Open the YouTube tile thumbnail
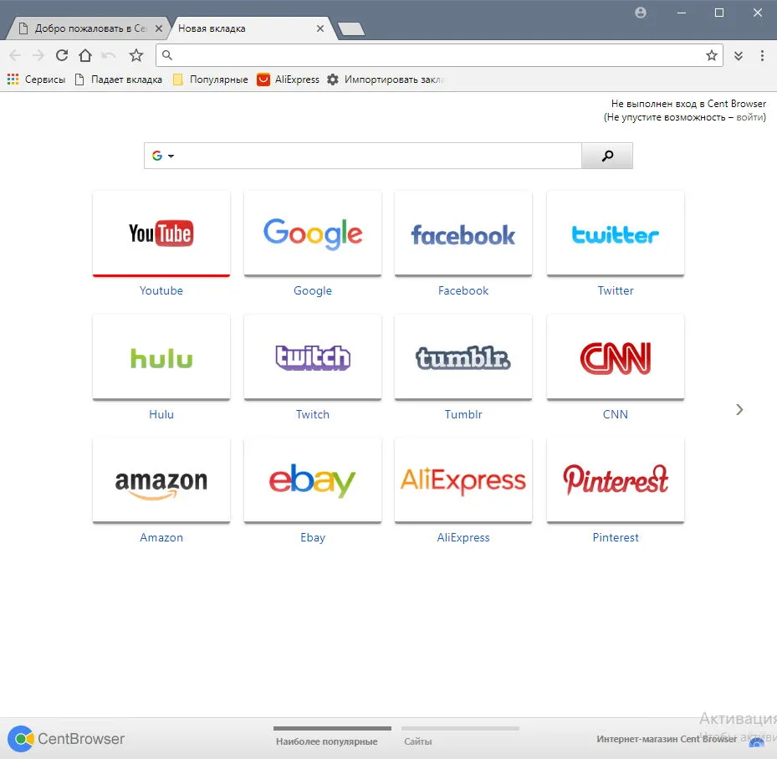Viewport: 777px width, 759px height. (161, 233)
